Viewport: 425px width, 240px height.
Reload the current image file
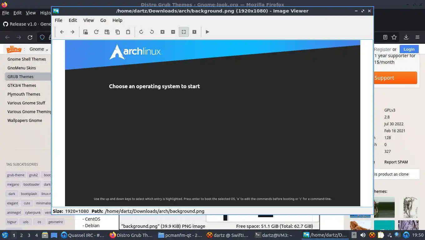point(96,32)
